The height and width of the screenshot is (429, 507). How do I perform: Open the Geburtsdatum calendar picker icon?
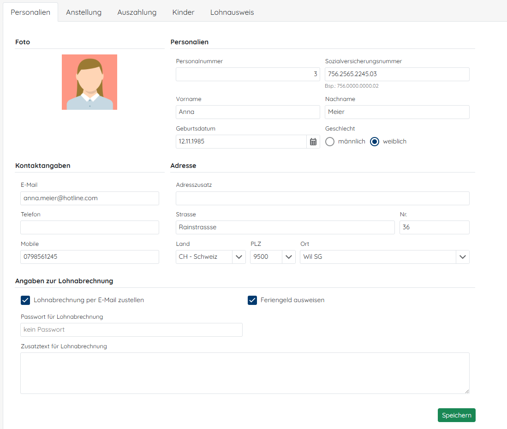313,142
